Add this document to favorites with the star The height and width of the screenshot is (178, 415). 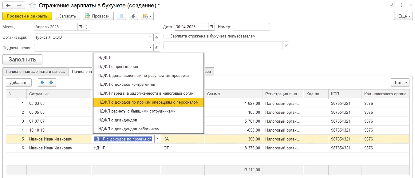pyautogui.click(x=32, y=6)
